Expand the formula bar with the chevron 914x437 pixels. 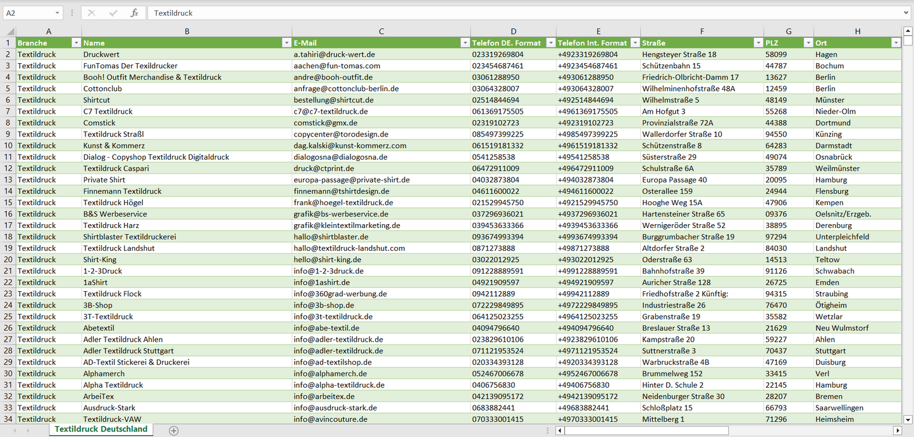pyautogui.click(x=907, y=13)
